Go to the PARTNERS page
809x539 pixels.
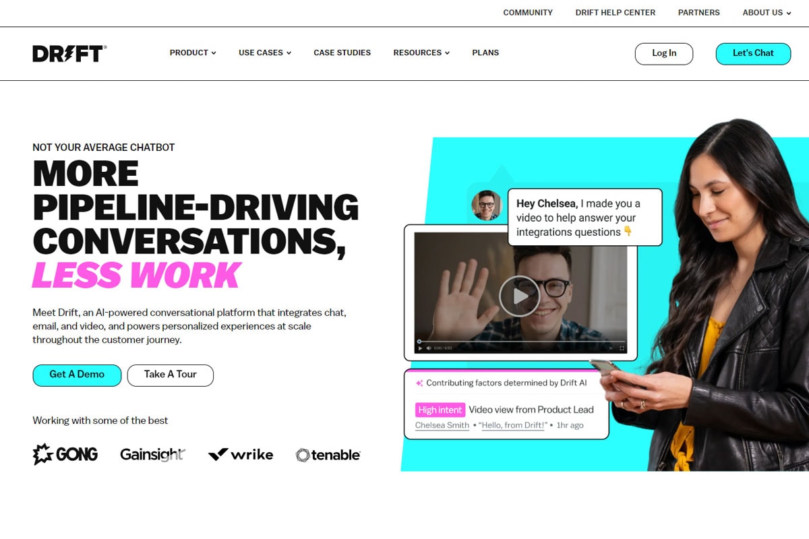pyautogui.click(x=699, y=13)
